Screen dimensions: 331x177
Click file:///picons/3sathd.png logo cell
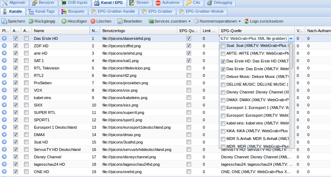coord(123,142)
